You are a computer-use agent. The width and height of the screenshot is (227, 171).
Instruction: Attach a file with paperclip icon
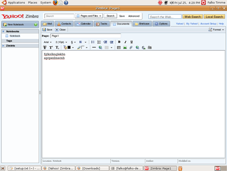(x=131, y=48)
